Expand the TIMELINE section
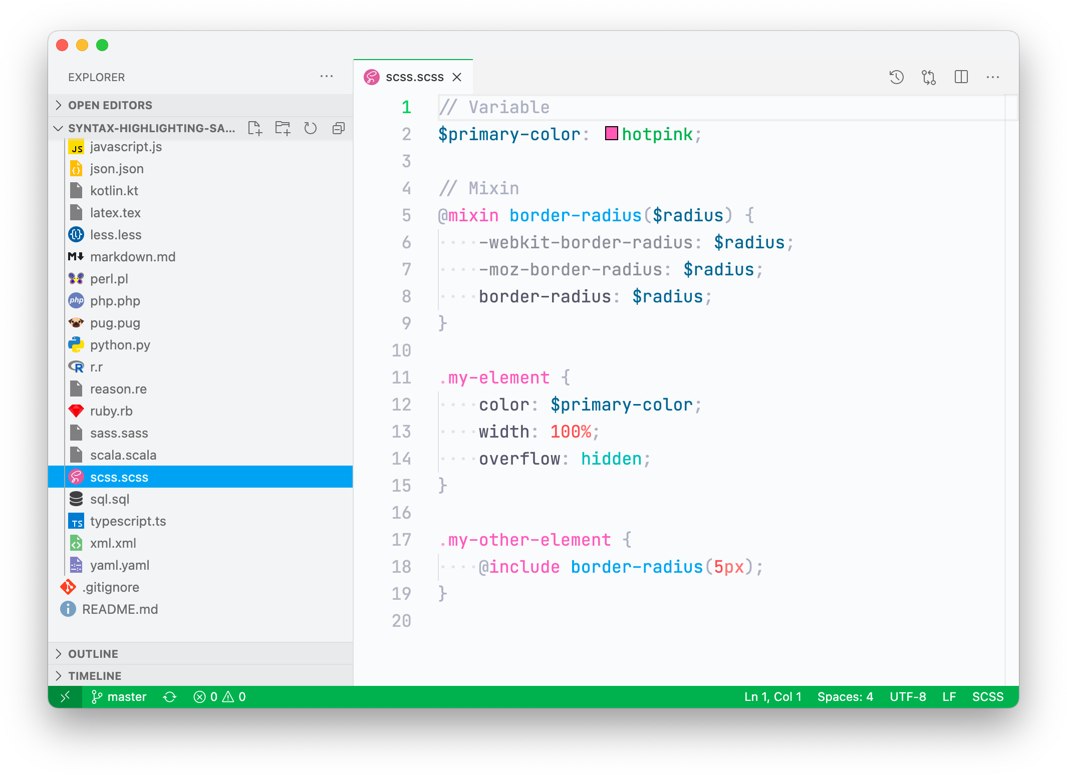The image size is (1067, 775). [x=59, y=676]
